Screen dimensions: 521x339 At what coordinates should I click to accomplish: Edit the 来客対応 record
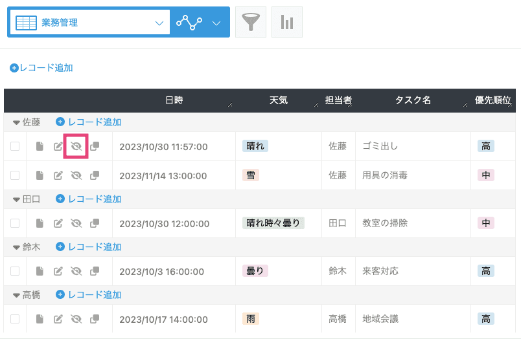point(58,271)
